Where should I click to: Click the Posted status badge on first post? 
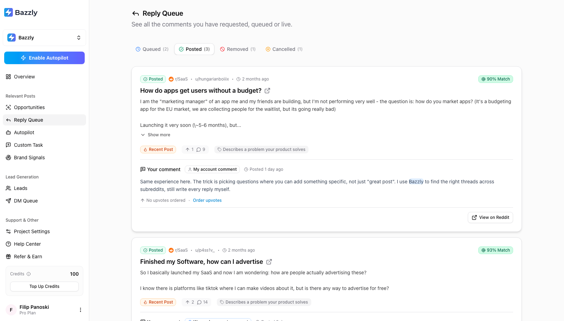tap(153, 79)
